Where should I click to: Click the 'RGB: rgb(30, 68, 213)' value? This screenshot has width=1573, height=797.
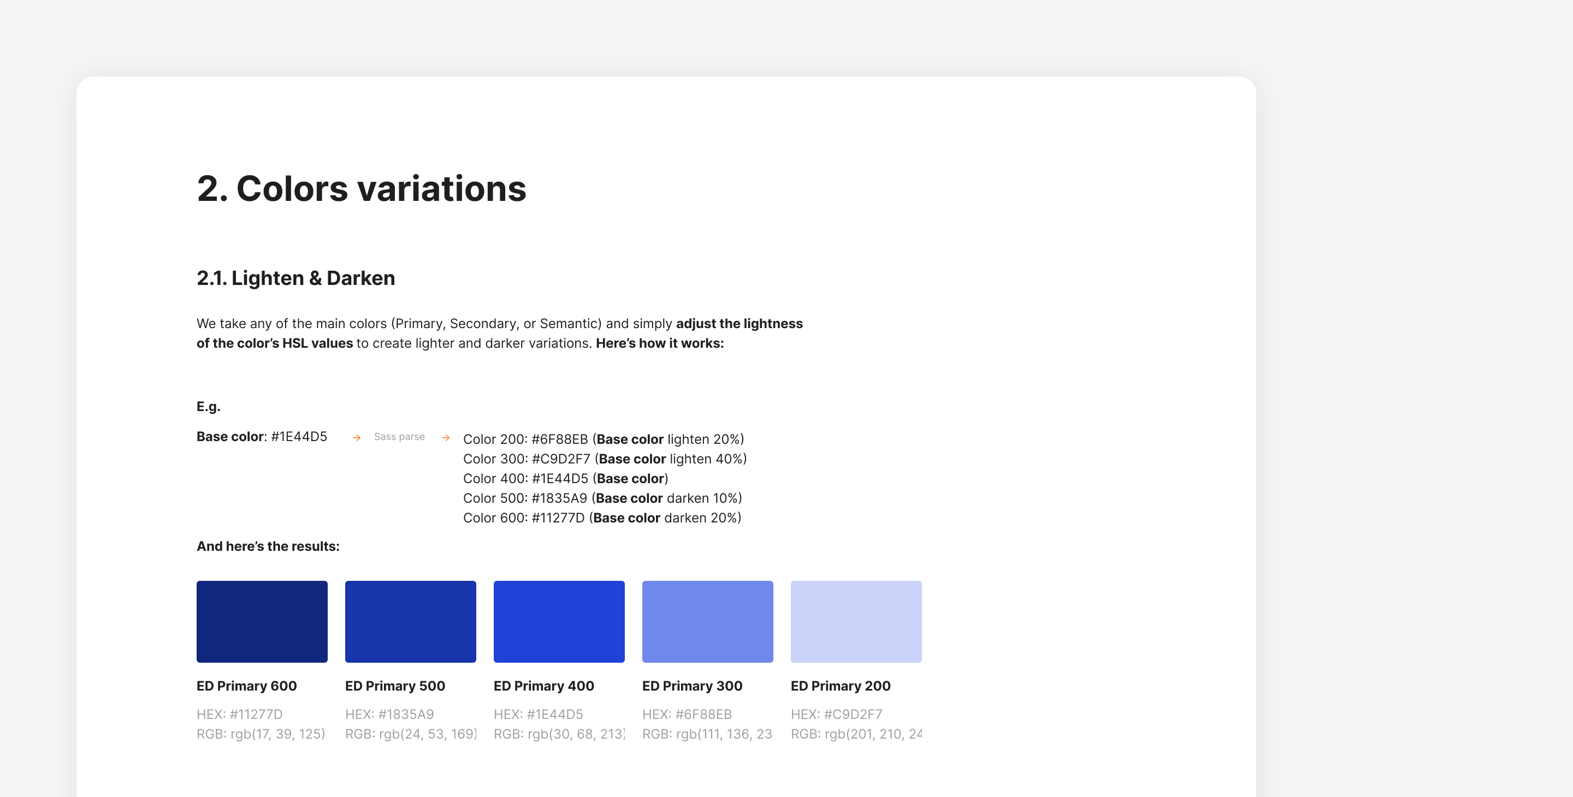tap(559, 734)
